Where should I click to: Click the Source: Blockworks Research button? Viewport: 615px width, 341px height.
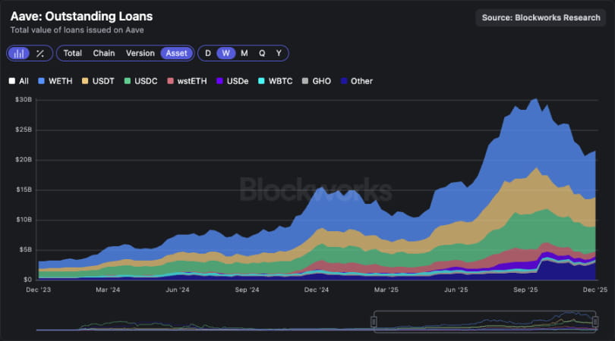click(x=541, y=17)
